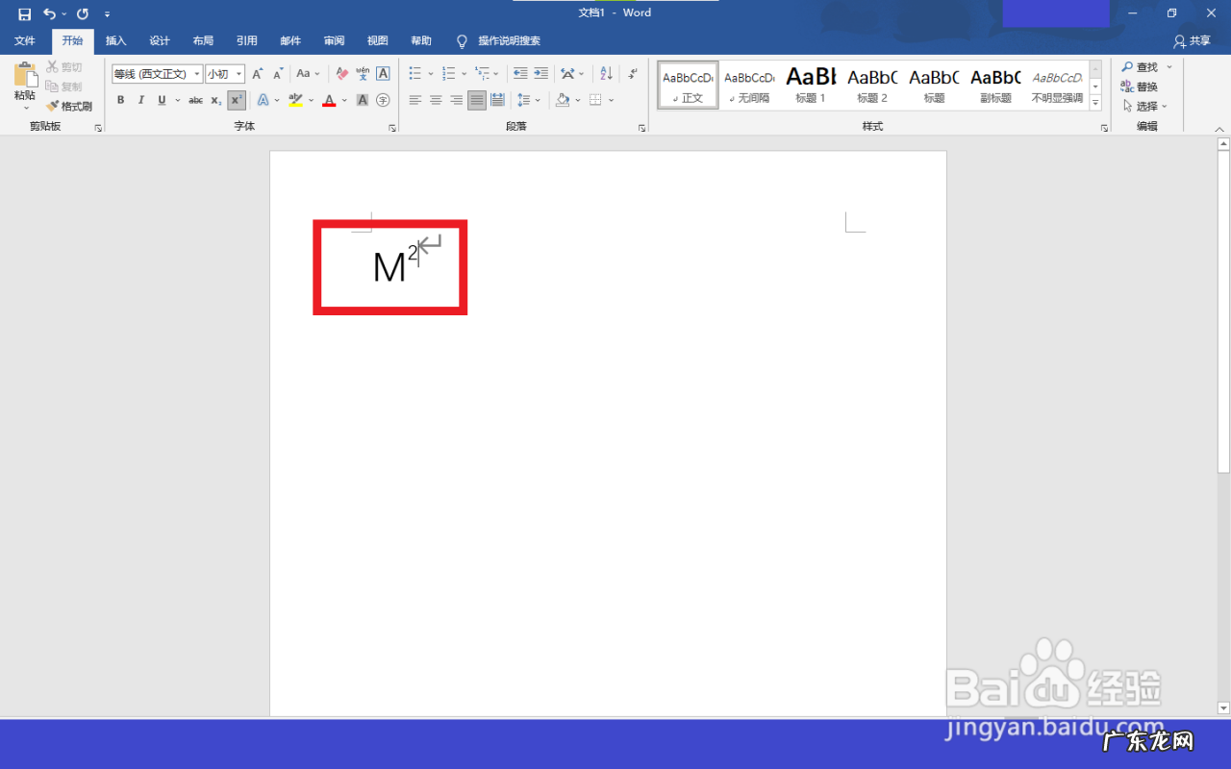Open the font size dropdown showing 小初
The width and height of the screenshot is (1231, 769).
(x=239, y=74)
